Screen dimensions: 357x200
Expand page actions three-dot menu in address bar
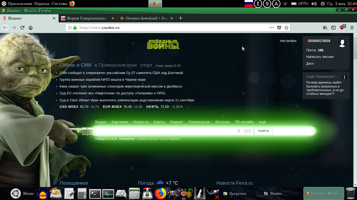272,28
